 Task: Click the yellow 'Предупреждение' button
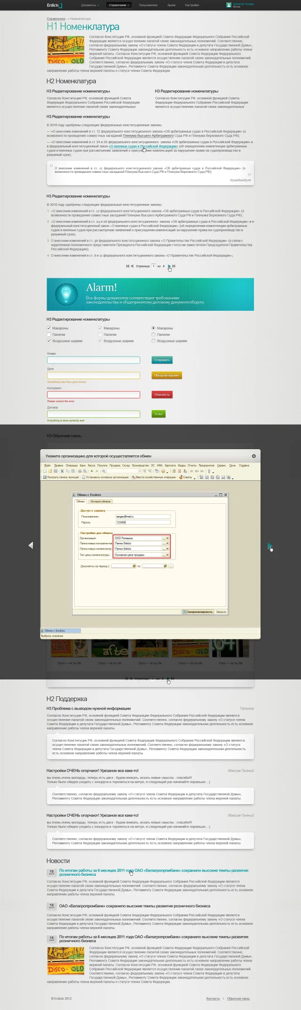[166, 375]
